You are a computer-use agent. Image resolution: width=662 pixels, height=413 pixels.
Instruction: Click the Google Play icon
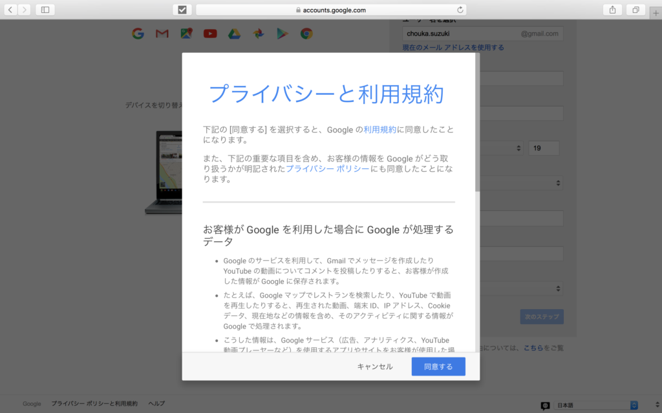pyautogui.click(x=283, y=34)
